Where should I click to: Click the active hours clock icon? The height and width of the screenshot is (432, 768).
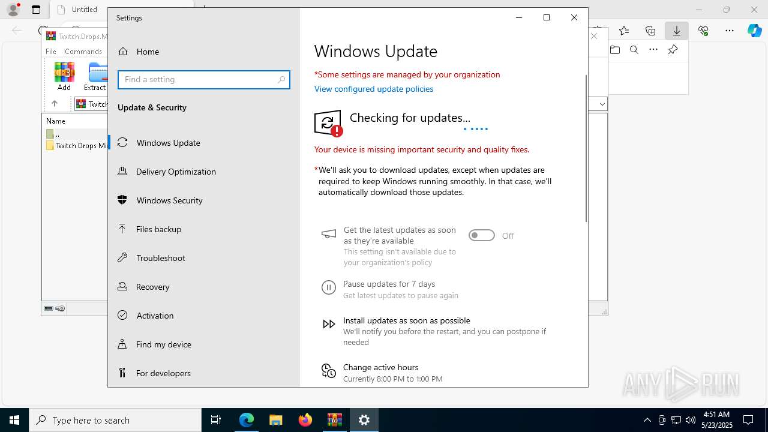329,371
